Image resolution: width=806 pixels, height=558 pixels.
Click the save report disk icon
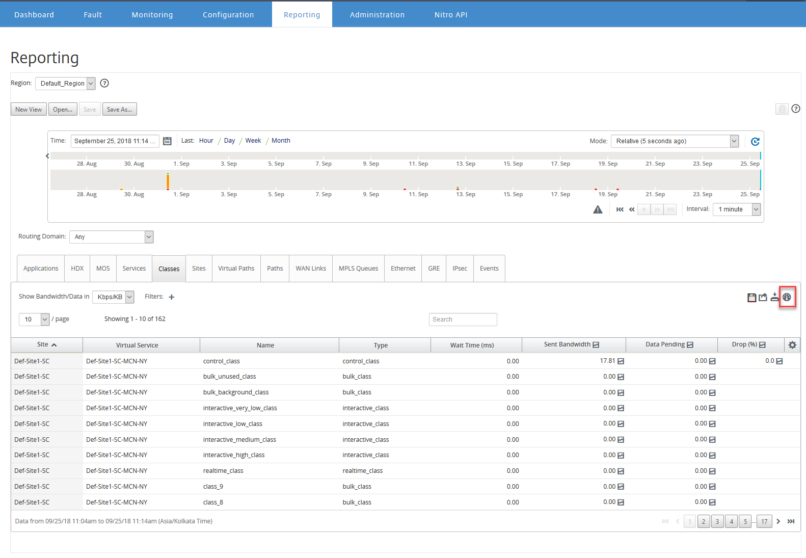pos(751,298)
